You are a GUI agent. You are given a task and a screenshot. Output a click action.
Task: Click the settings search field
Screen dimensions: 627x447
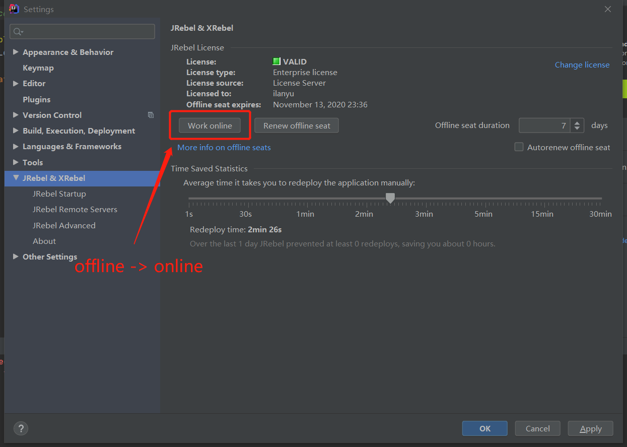82,31
